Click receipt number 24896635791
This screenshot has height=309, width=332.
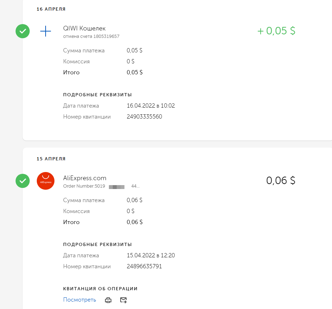pos(144,266)
